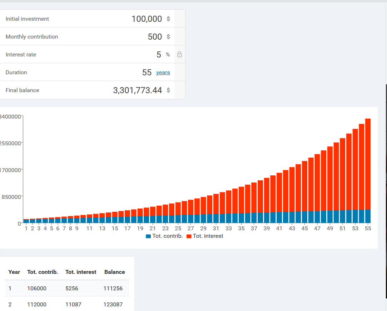This screenshot has width=387, height=311.
Task: Click the dollar sign next to Initial investment
Action: coord(168,19)
